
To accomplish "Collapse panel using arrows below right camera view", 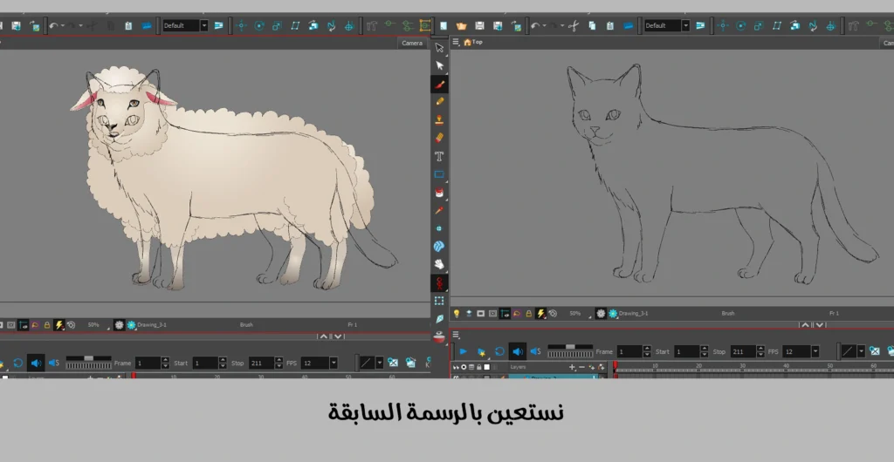I will coord(812,325).
